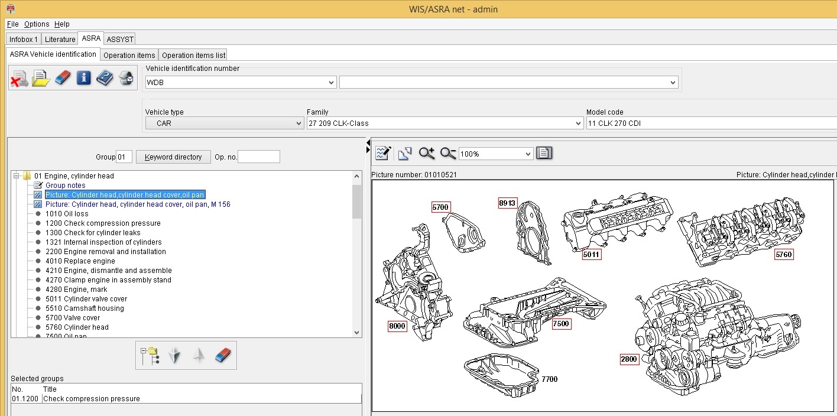Image resolution: width=837 pixels, height=416 pixels.
Task: Switch to the Infobox 1 tab
Action: tap(24, 39)
